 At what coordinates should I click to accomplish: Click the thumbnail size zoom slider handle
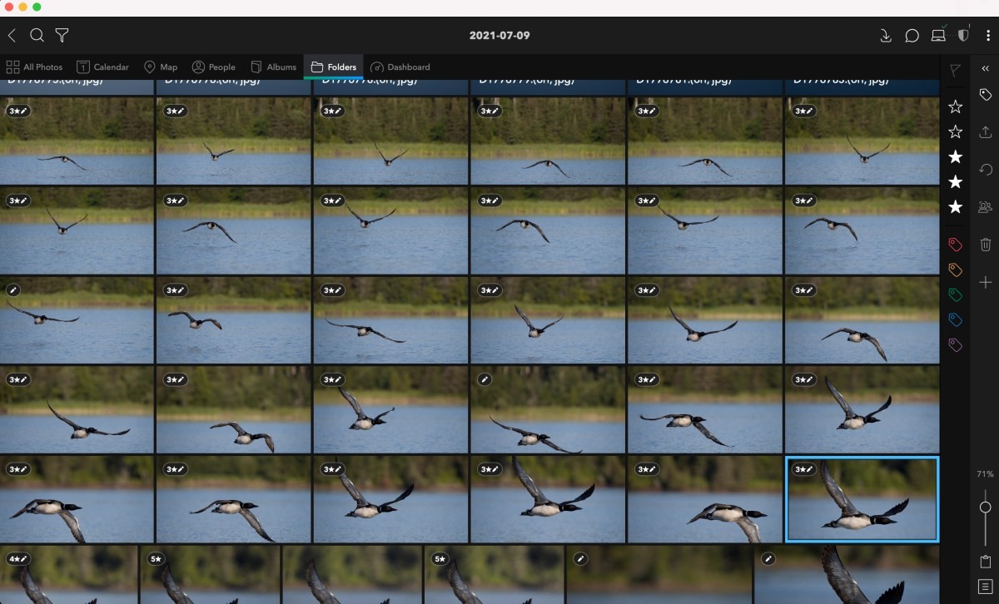point(986,507)
